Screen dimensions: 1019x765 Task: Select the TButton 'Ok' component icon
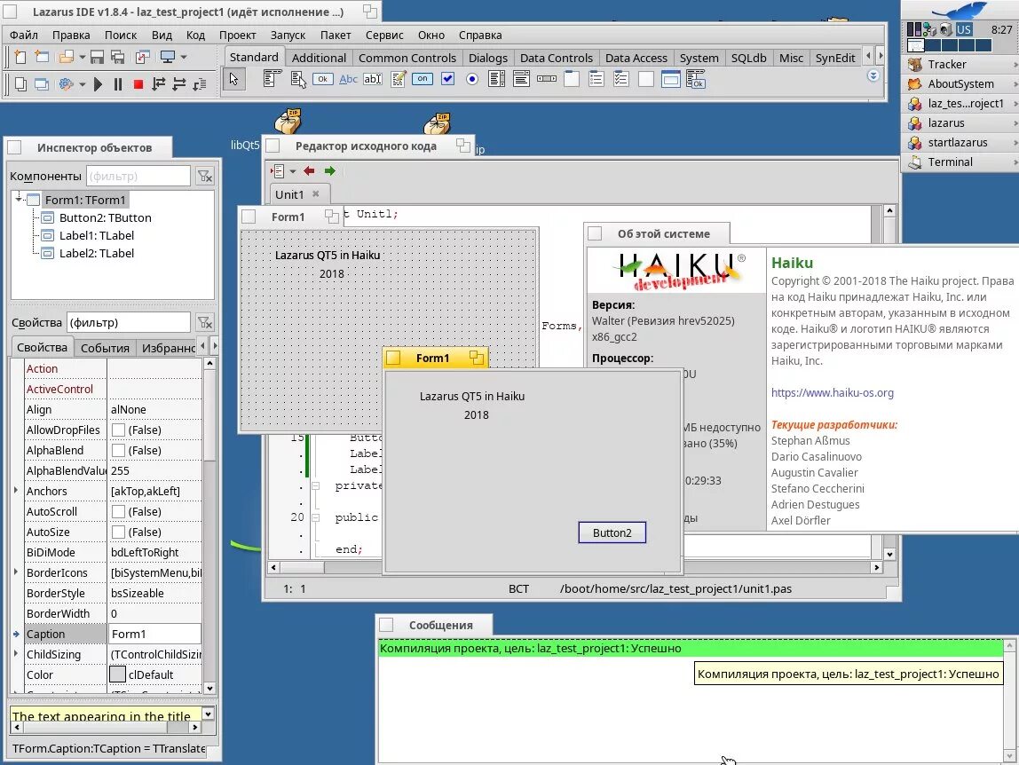tap(322, 79)
